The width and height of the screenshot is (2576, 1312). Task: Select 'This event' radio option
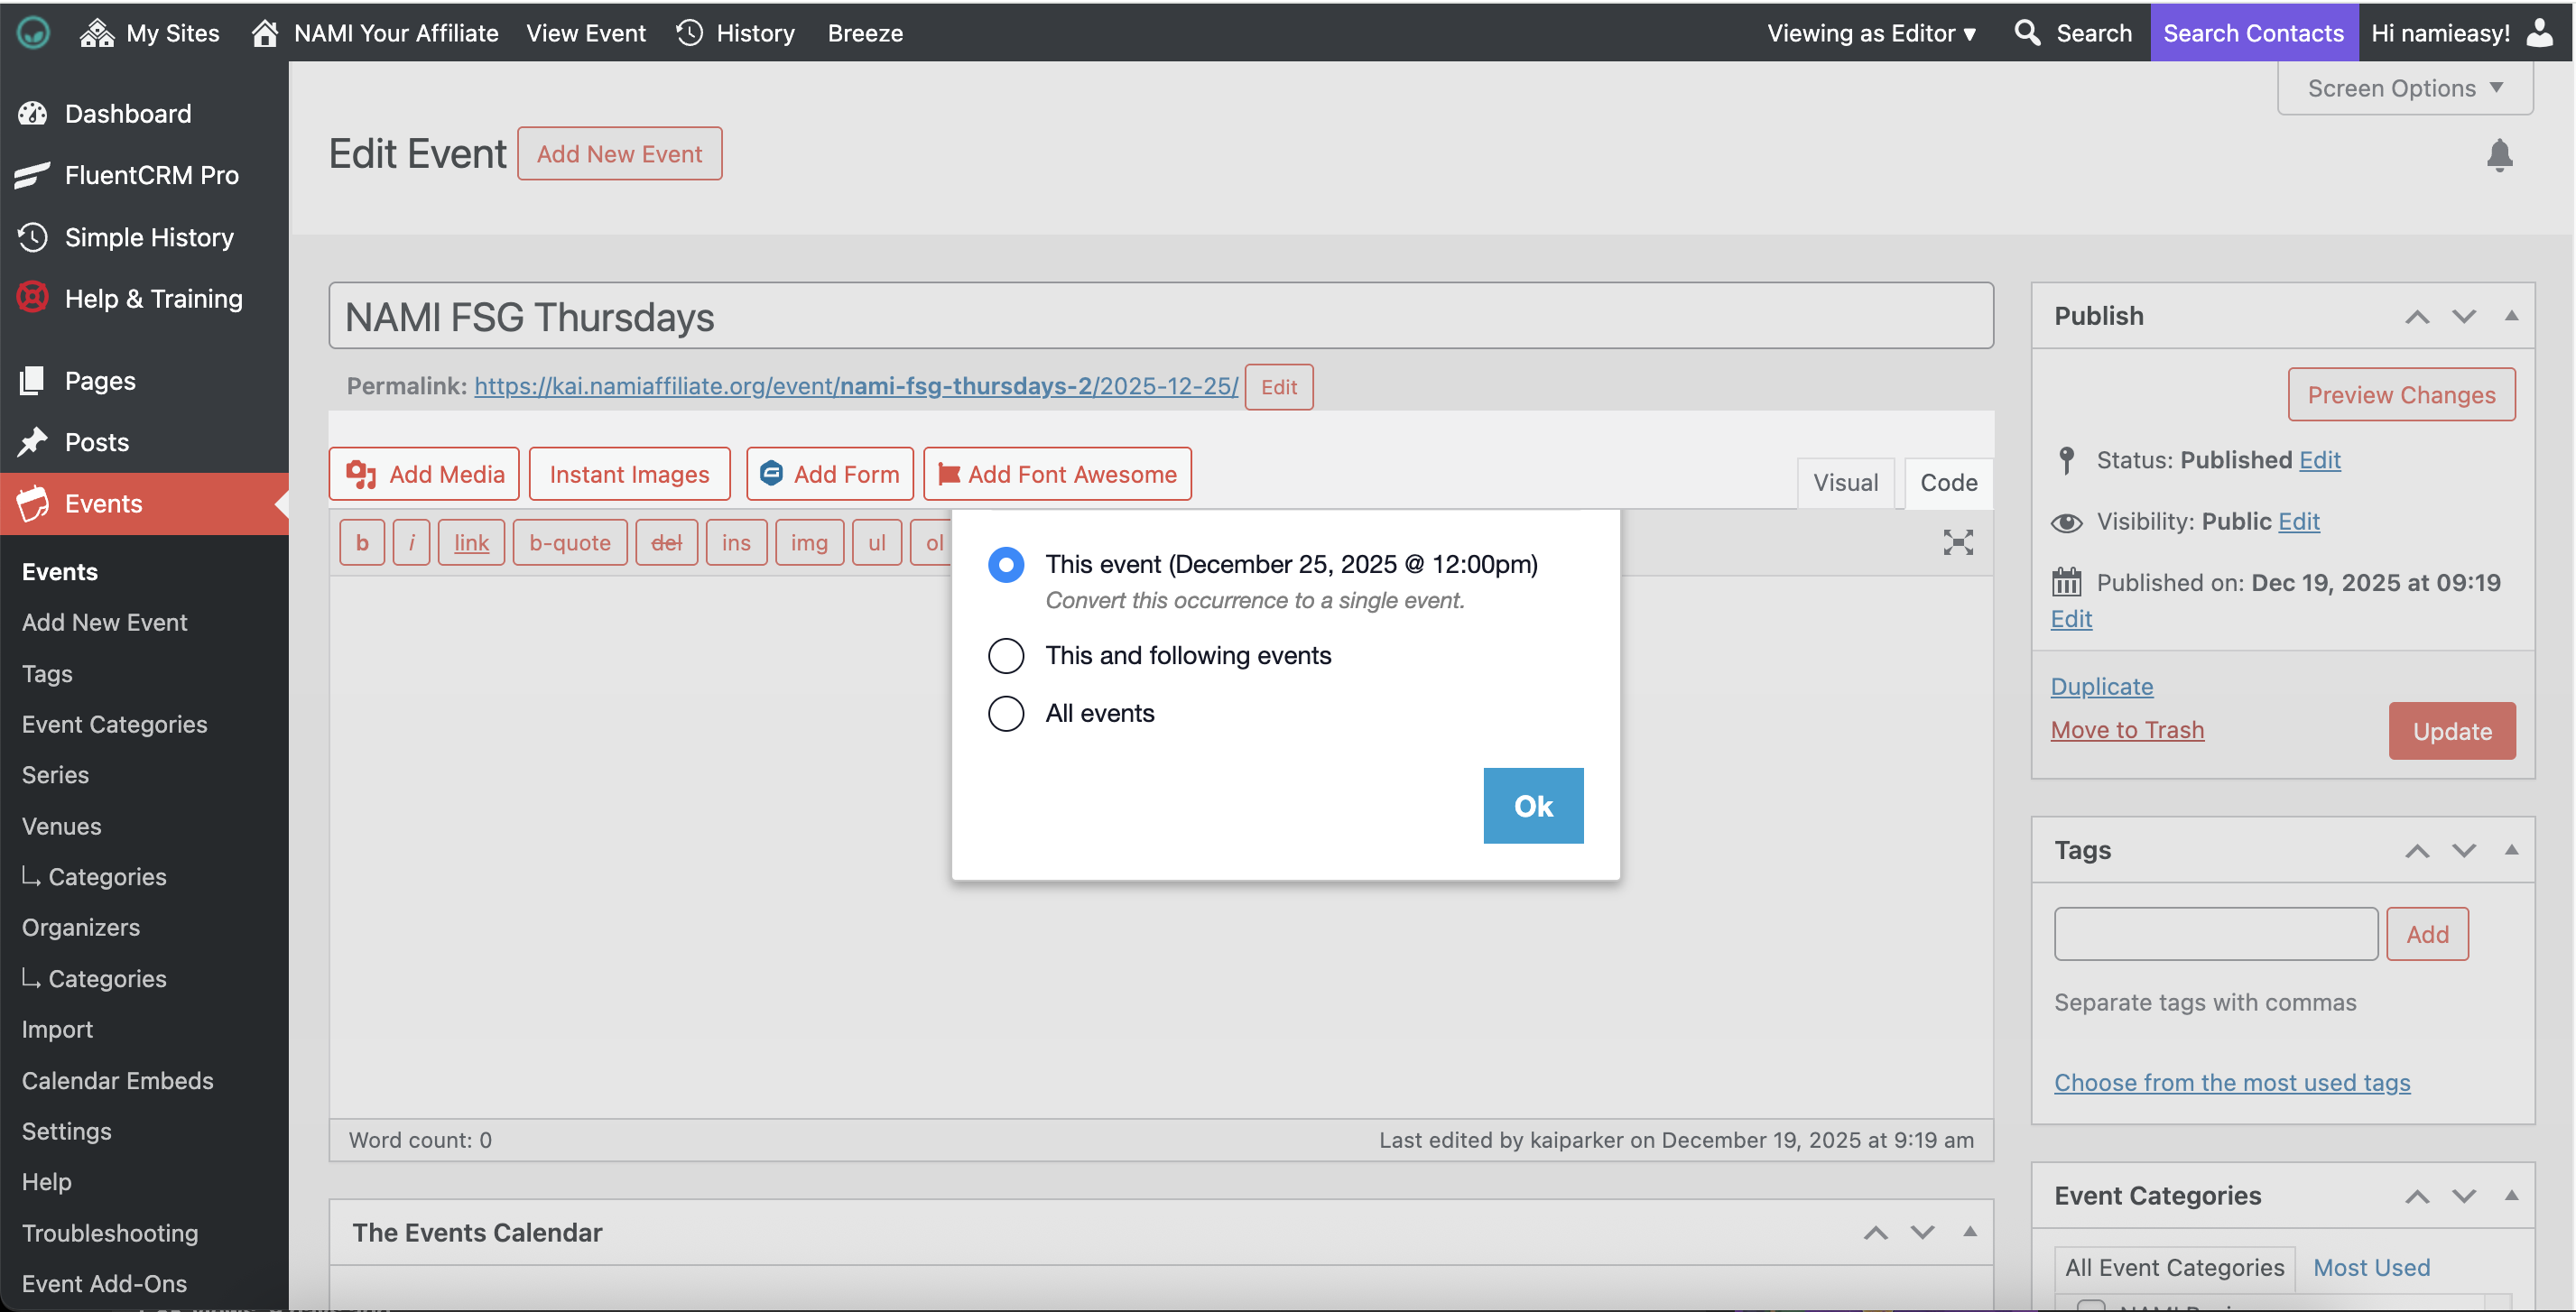1005,564
